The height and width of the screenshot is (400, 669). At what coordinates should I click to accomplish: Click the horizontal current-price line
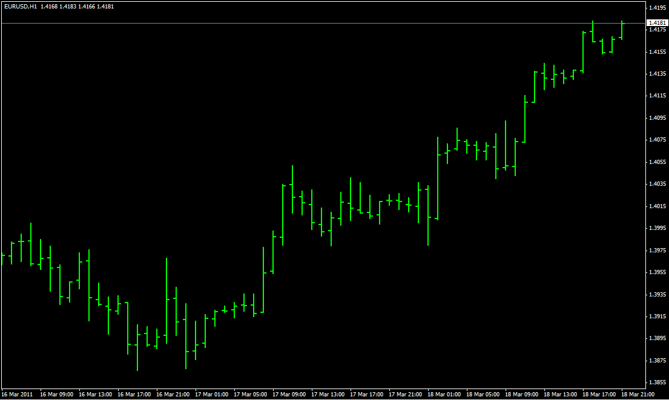323,23
